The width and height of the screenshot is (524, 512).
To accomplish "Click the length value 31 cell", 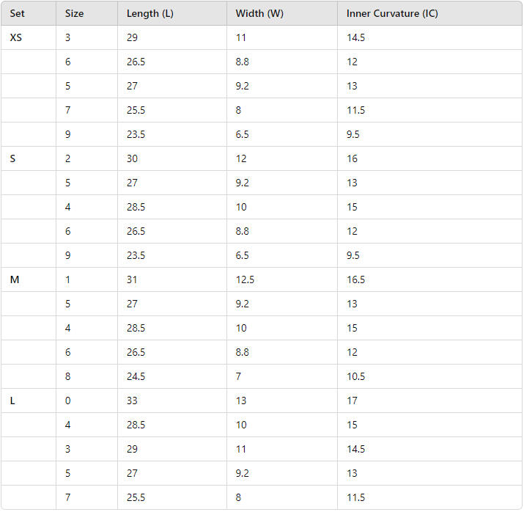I will coord(132,279).
